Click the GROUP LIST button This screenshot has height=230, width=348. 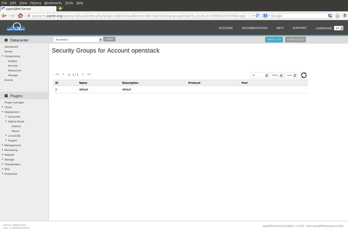tap(274, 39)
